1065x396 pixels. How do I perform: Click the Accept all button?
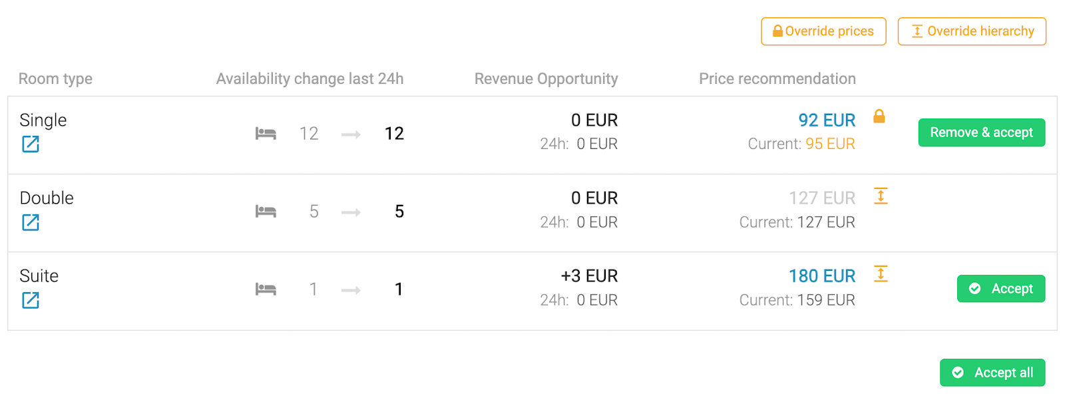tap(992, 373)
